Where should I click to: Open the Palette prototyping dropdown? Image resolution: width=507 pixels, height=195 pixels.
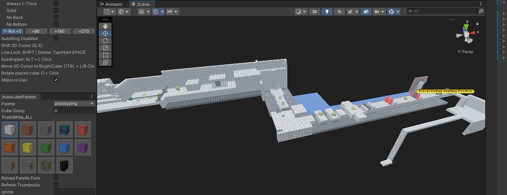[x=74, y=103]
